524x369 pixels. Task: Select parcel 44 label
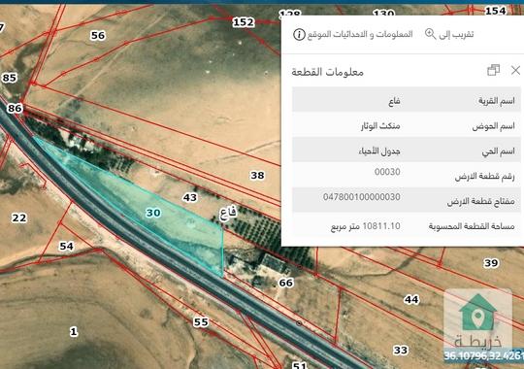[411, 299]
